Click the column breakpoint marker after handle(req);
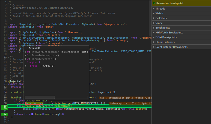This screenshot has height=124, width=211. coord(63,114)
